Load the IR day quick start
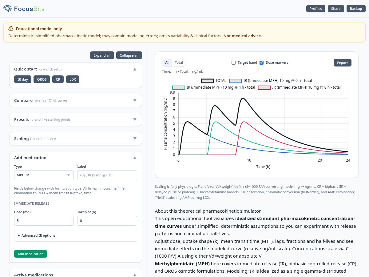Image resolution: width=369 pixels, height=277 pixels. [23, 79]
